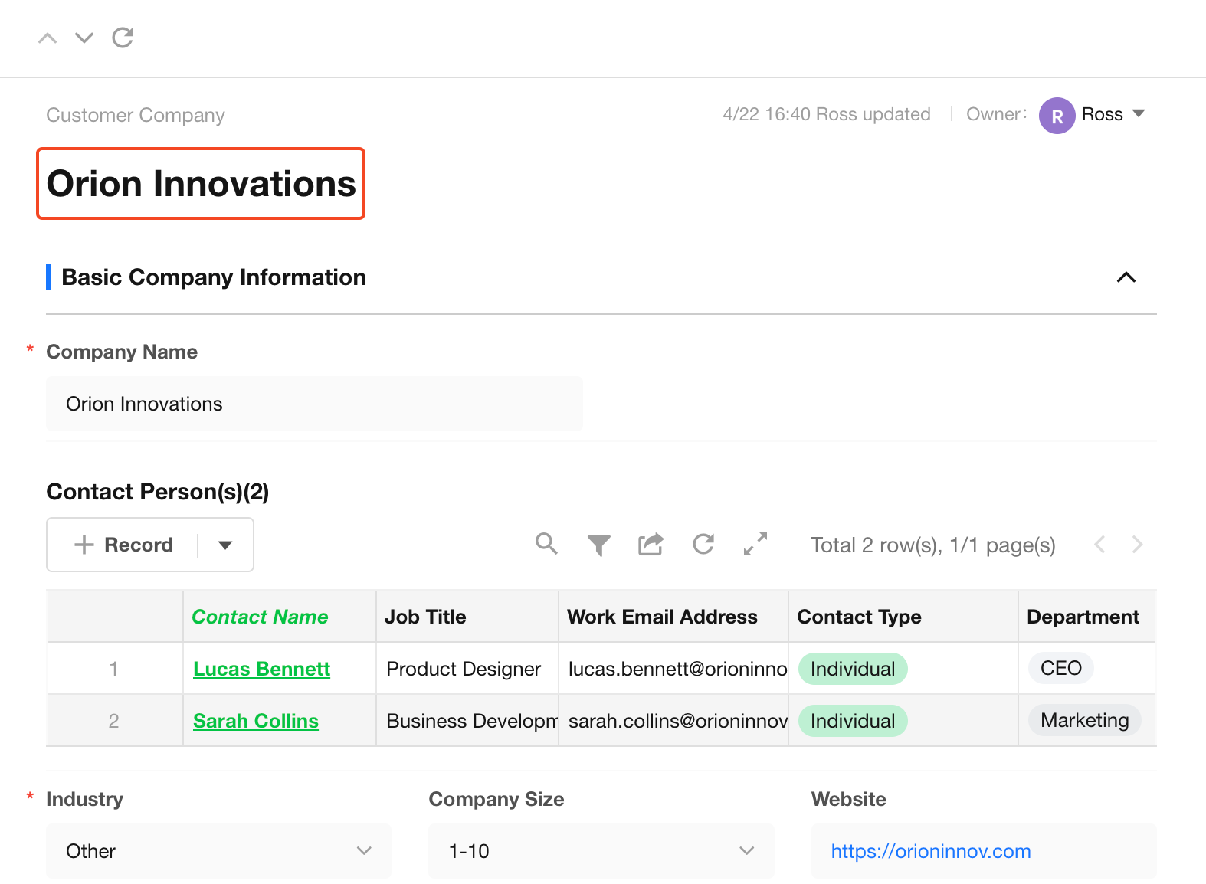The height and width of the screenshot is (884, 1206).
Task: Open Sarah Collins contact link
Action: point(256,721)
